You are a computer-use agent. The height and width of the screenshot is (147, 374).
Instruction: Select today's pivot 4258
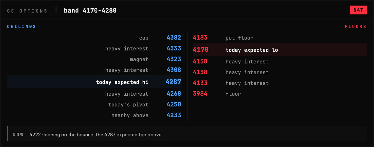[94, 105]
